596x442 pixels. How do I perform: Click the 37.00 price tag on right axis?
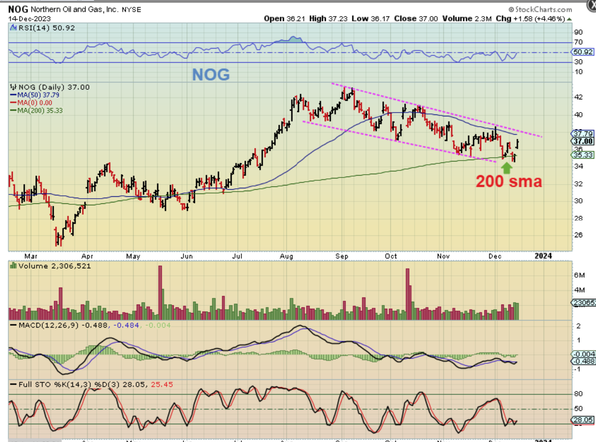[x=582, y=141]
